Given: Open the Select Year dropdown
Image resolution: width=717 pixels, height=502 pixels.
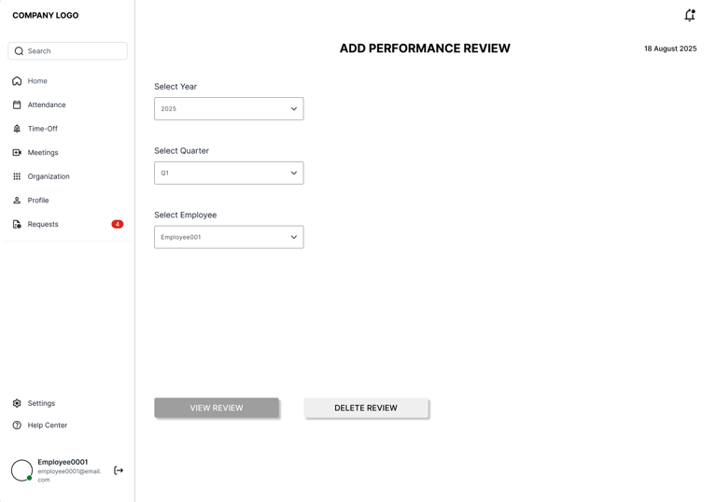Looking at the screenshot, I should point(229,109).
